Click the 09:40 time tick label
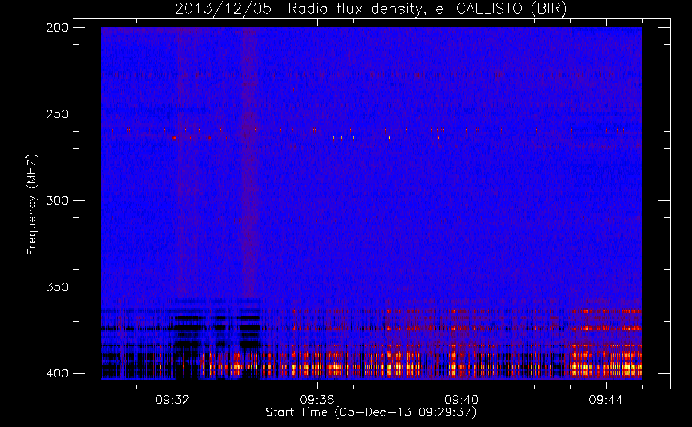The height and width of the screenshot is (427, 692). [462, 400]
